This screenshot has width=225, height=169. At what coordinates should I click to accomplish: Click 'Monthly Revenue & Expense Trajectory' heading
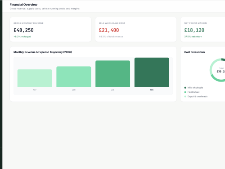[43, 52]
